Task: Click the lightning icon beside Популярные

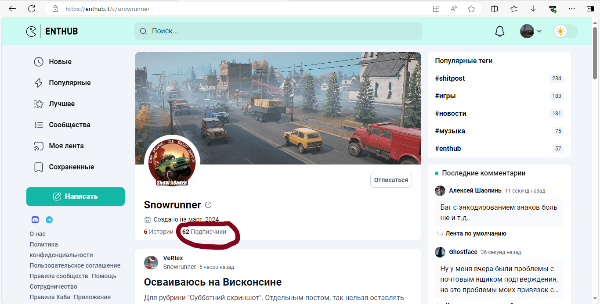Action: [39, 83]
